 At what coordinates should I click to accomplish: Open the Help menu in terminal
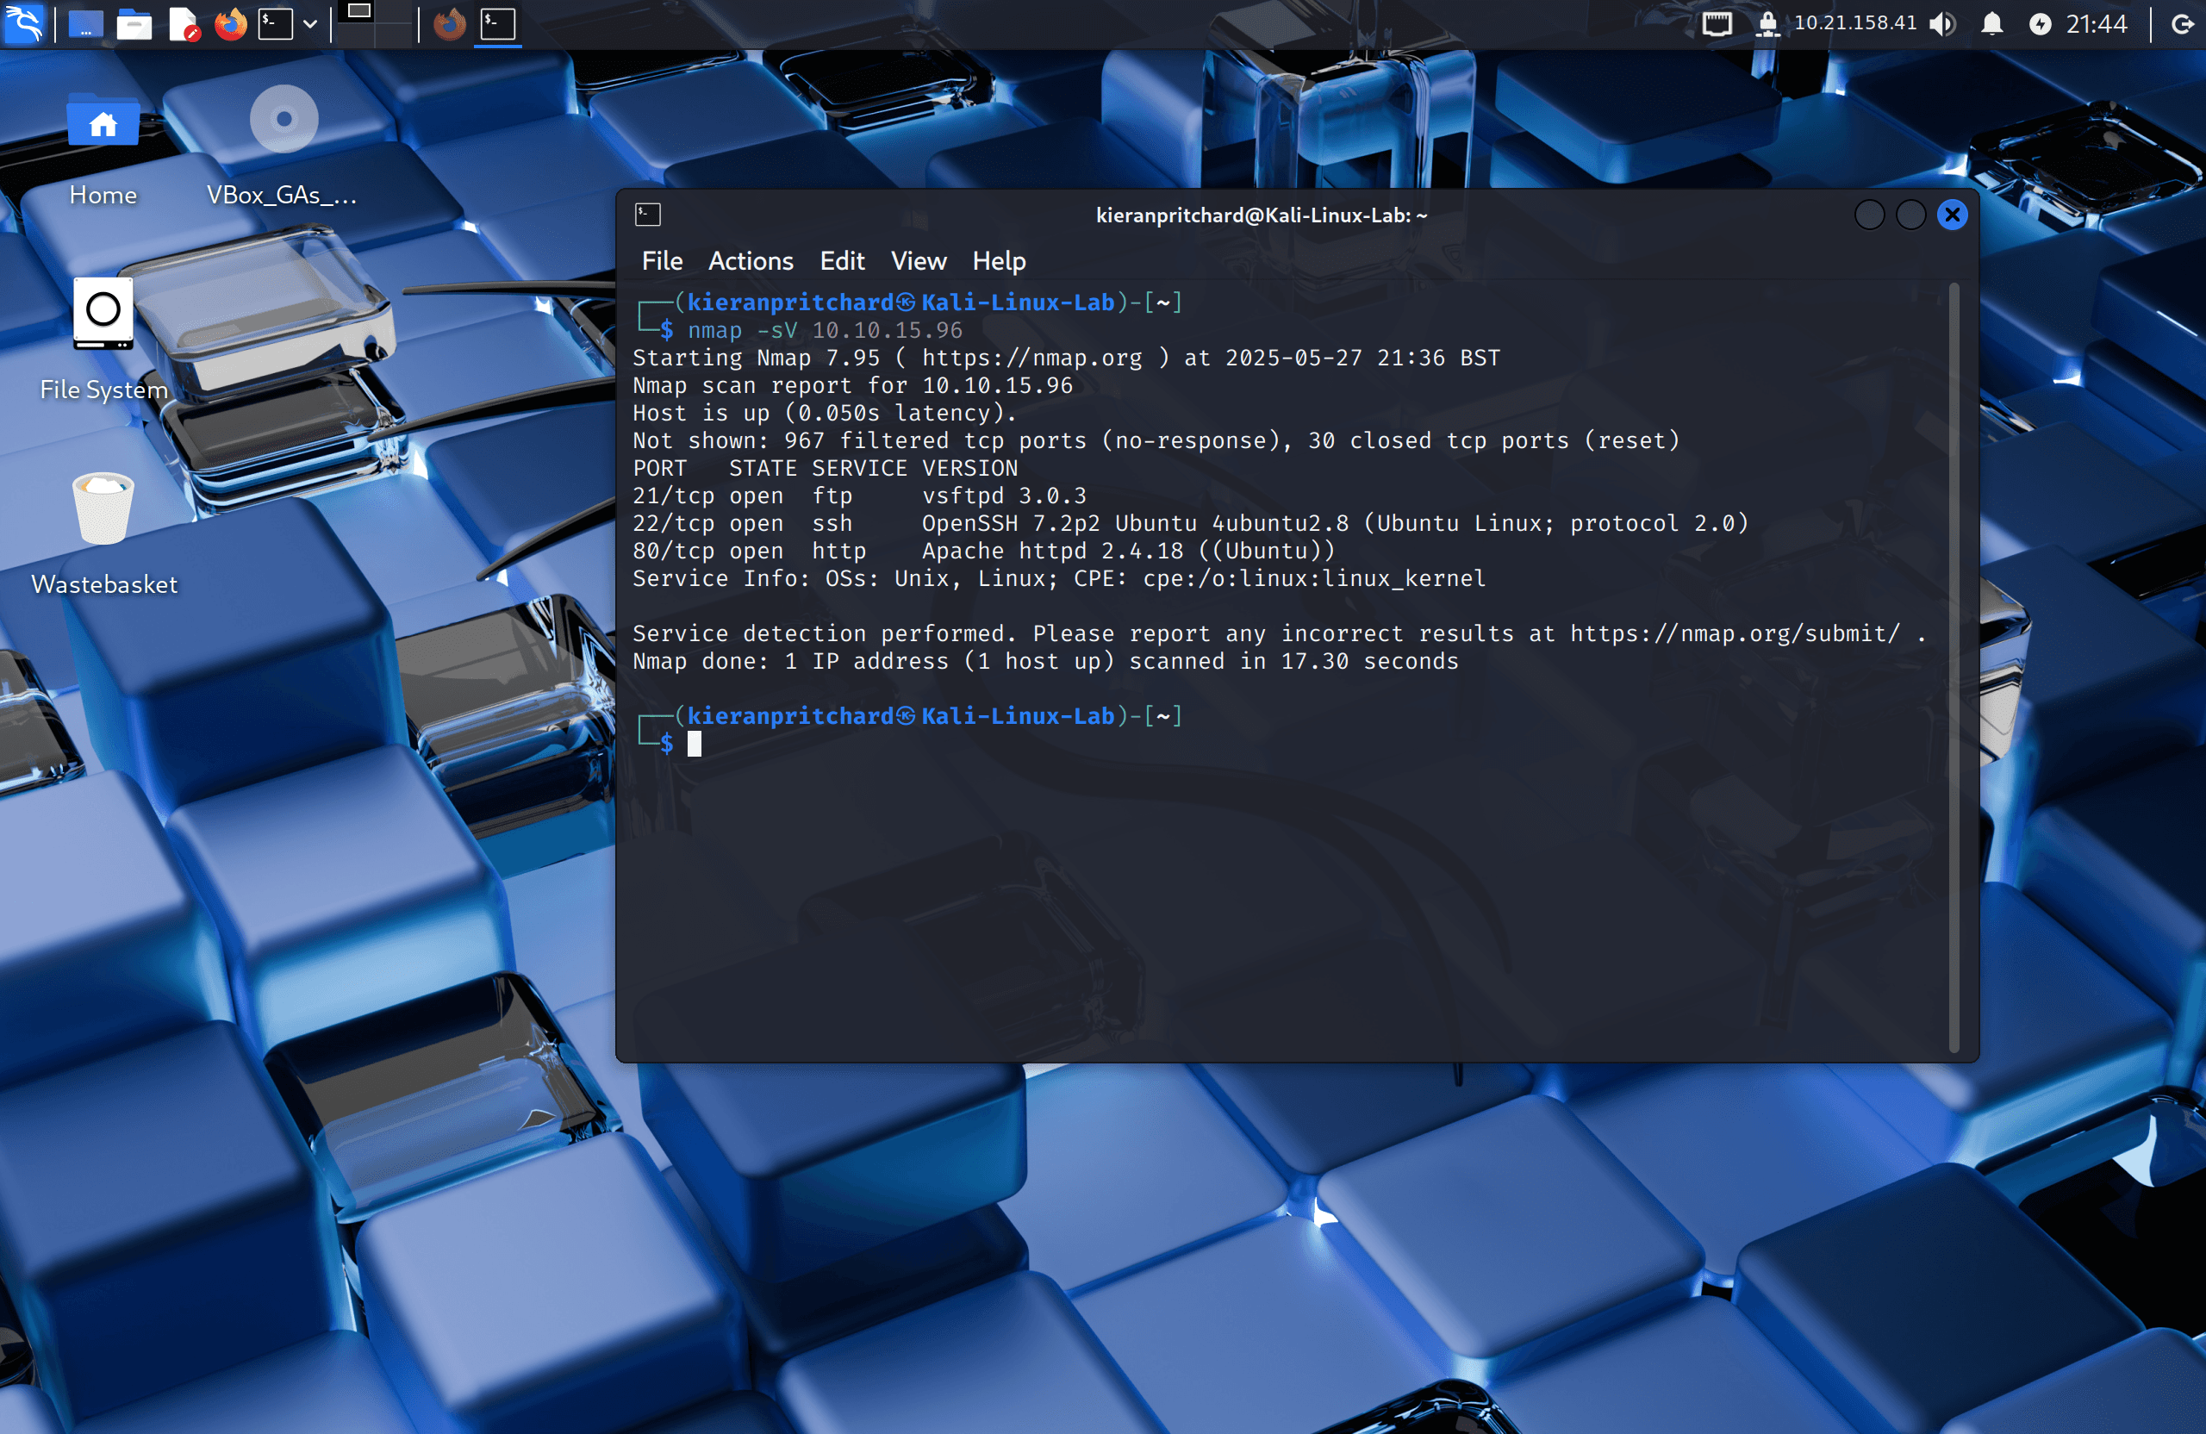[x=998, y=261]
